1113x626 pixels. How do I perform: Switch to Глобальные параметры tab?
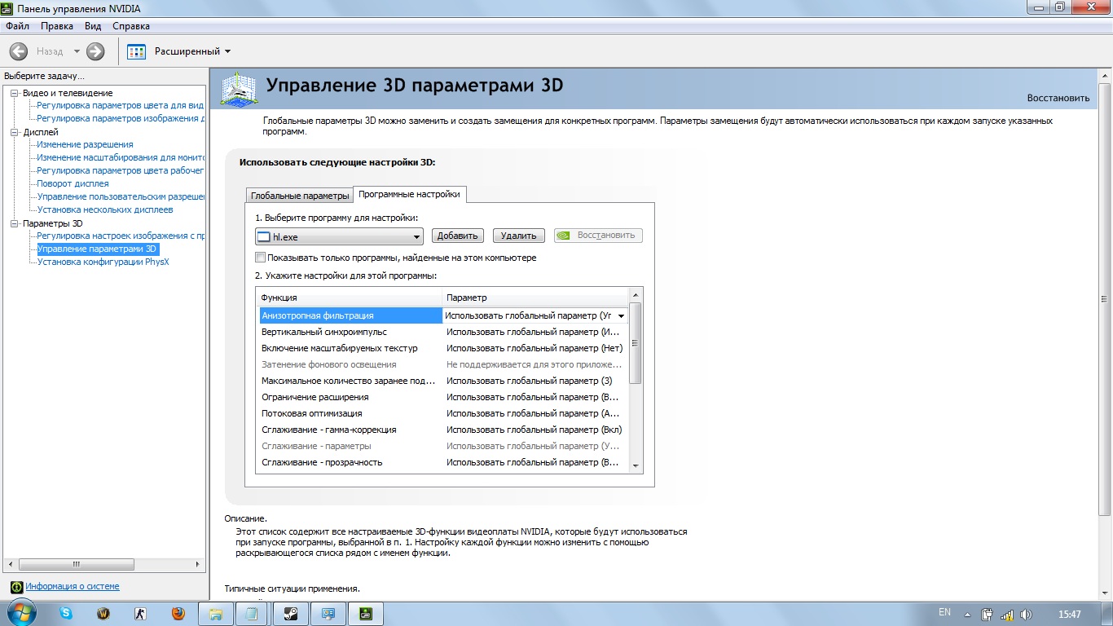[x=299, y=196]
